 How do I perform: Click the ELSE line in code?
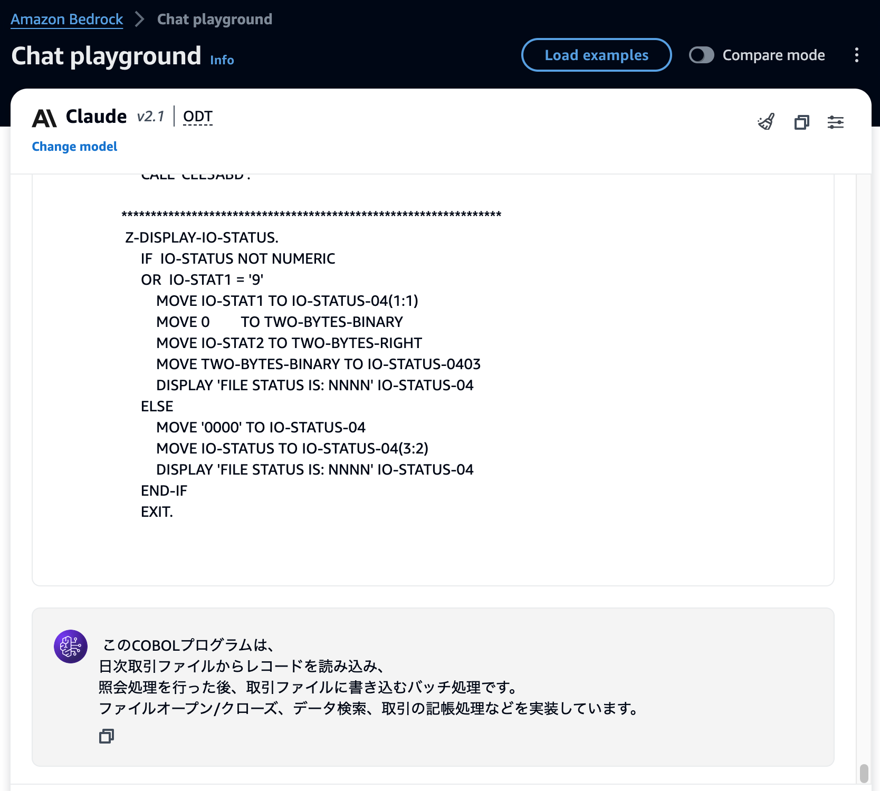[x=157, y=406]
